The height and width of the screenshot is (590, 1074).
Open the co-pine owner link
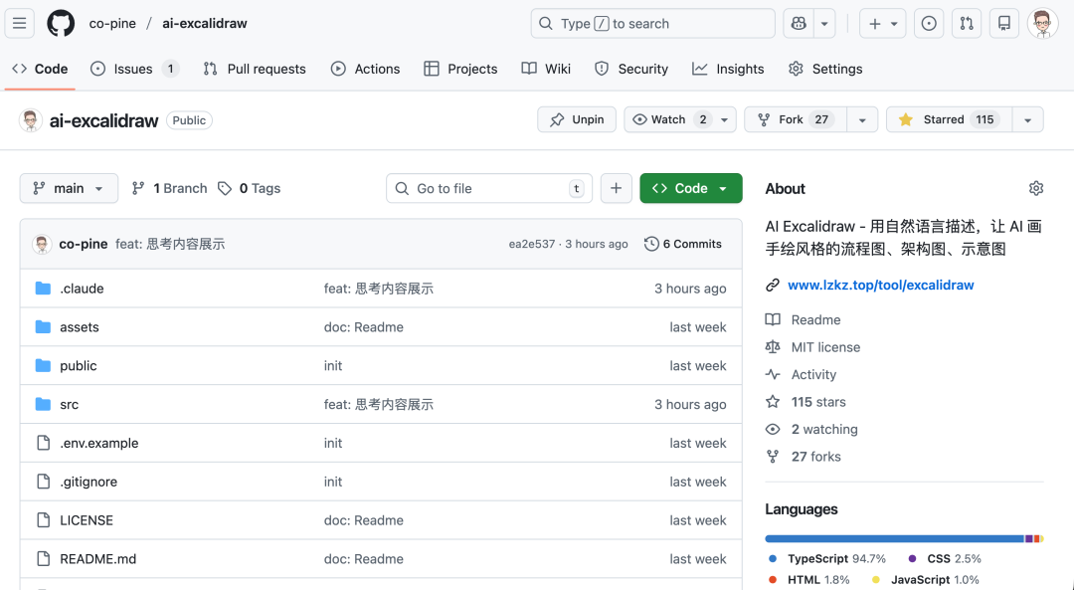112,23
